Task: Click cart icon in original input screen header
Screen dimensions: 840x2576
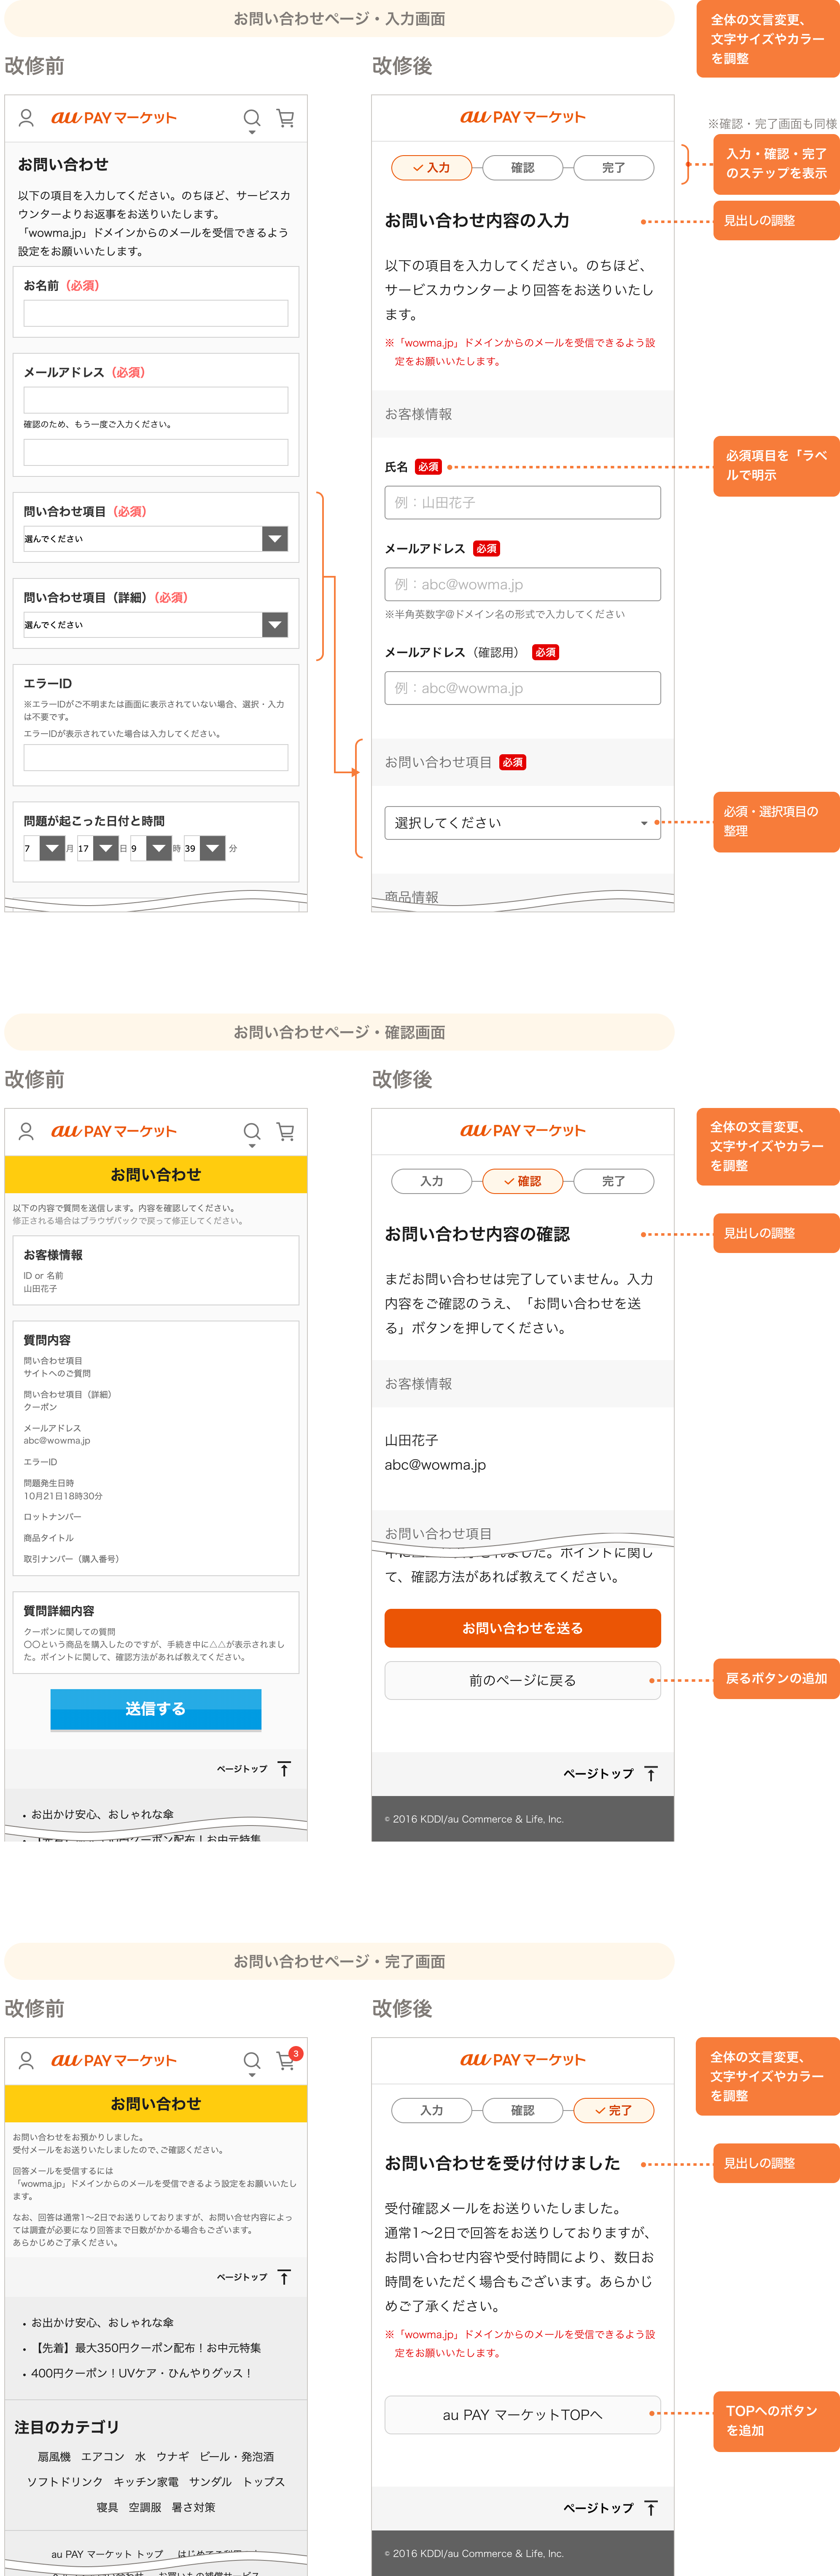Action: 286,119
